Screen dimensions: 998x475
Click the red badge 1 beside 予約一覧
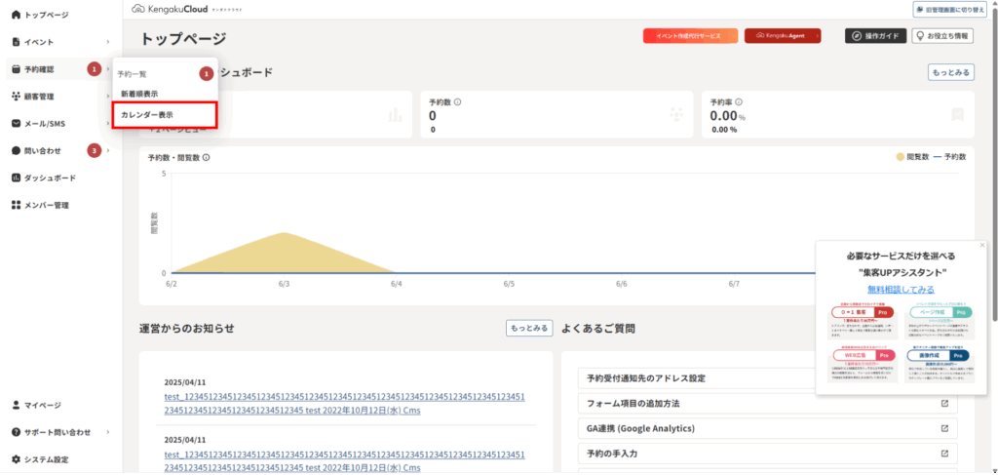tap(207, 74)
